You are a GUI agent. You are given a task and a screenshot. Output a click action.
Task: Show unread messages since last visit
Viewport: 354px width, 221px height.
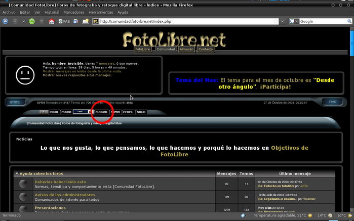82,71
